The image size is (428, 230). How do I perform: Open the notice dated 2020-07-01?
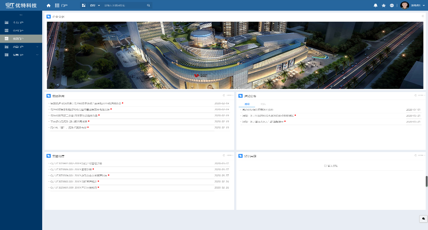258,110
